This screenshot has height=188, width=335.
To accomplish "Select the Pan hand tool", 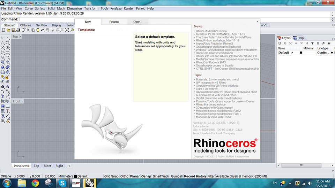I will pos(48,30).
